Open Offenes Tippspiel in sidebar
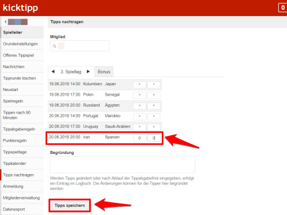The image size is (287, 215). pyautogui.click(x=22, y=55)
